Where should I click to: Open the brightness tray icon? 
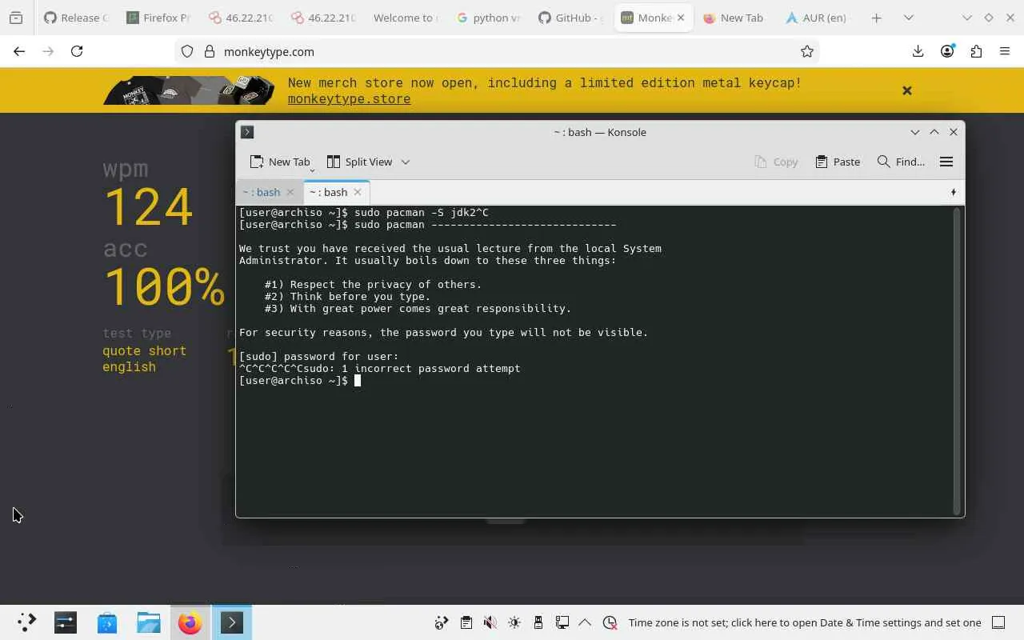pos(514,622)
